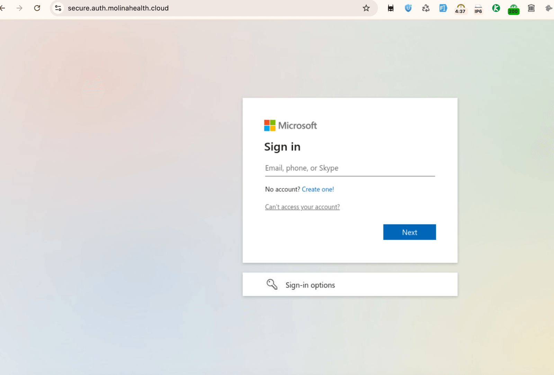The width and height of the screenshot is (554, 375).
Task: Click the browser forward arrow
Action: click(x=19, y=8)
